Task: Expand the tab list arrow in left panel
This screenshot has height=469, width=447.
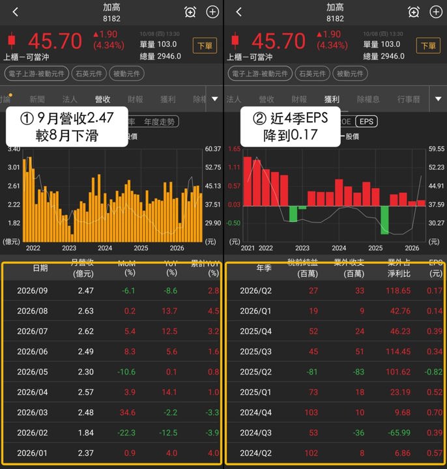Action: (x=215, y=99)
